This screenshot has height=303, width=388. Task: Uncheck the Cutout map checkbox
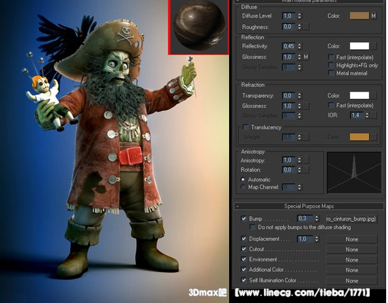click(244, 249)
